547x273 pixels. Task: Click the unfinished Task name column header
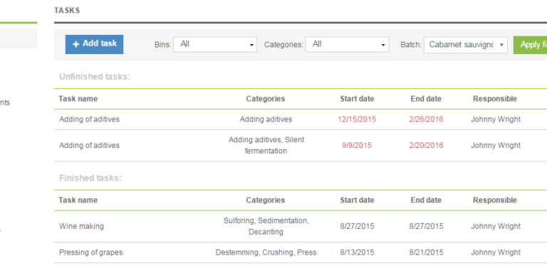(x=78, y=99)
